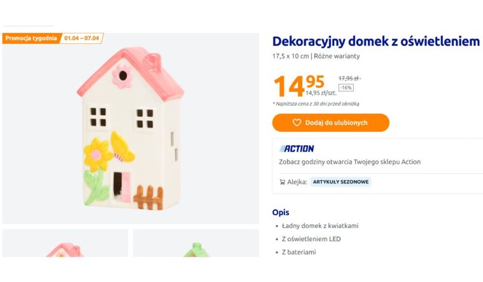483x282 pixels.
Task: Click the Action store logo
Action: (x=297, y=148)
